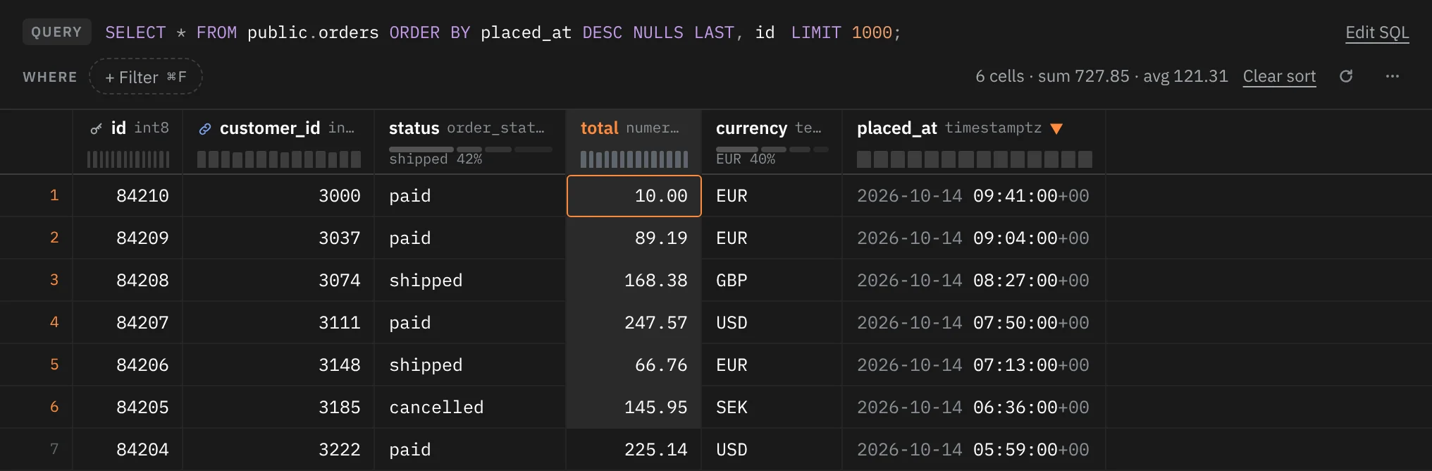The height and width of the screenshot is (471, 1432).
Task: Click the total cell 168.38
Action: point(634,280)
